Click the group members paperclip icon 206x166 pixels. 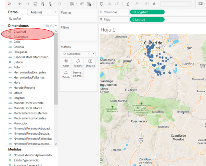click(x=137, y=4)
